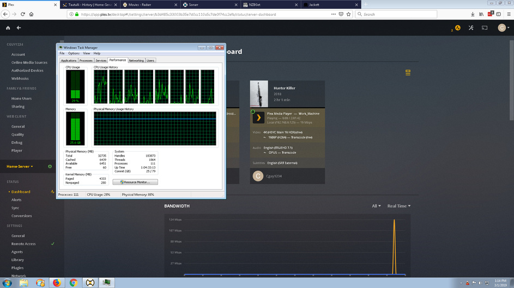
Task: Open Google Chrome from the taskbar
Action: tap(73, 283)
